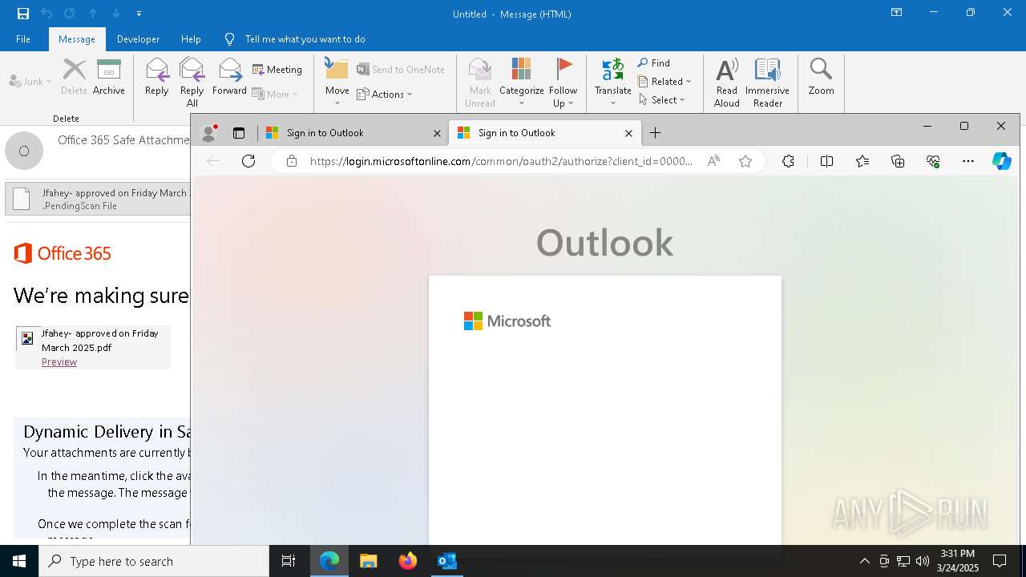Click the Meeting reply button

pyautogui.click(x=277, y=70)
